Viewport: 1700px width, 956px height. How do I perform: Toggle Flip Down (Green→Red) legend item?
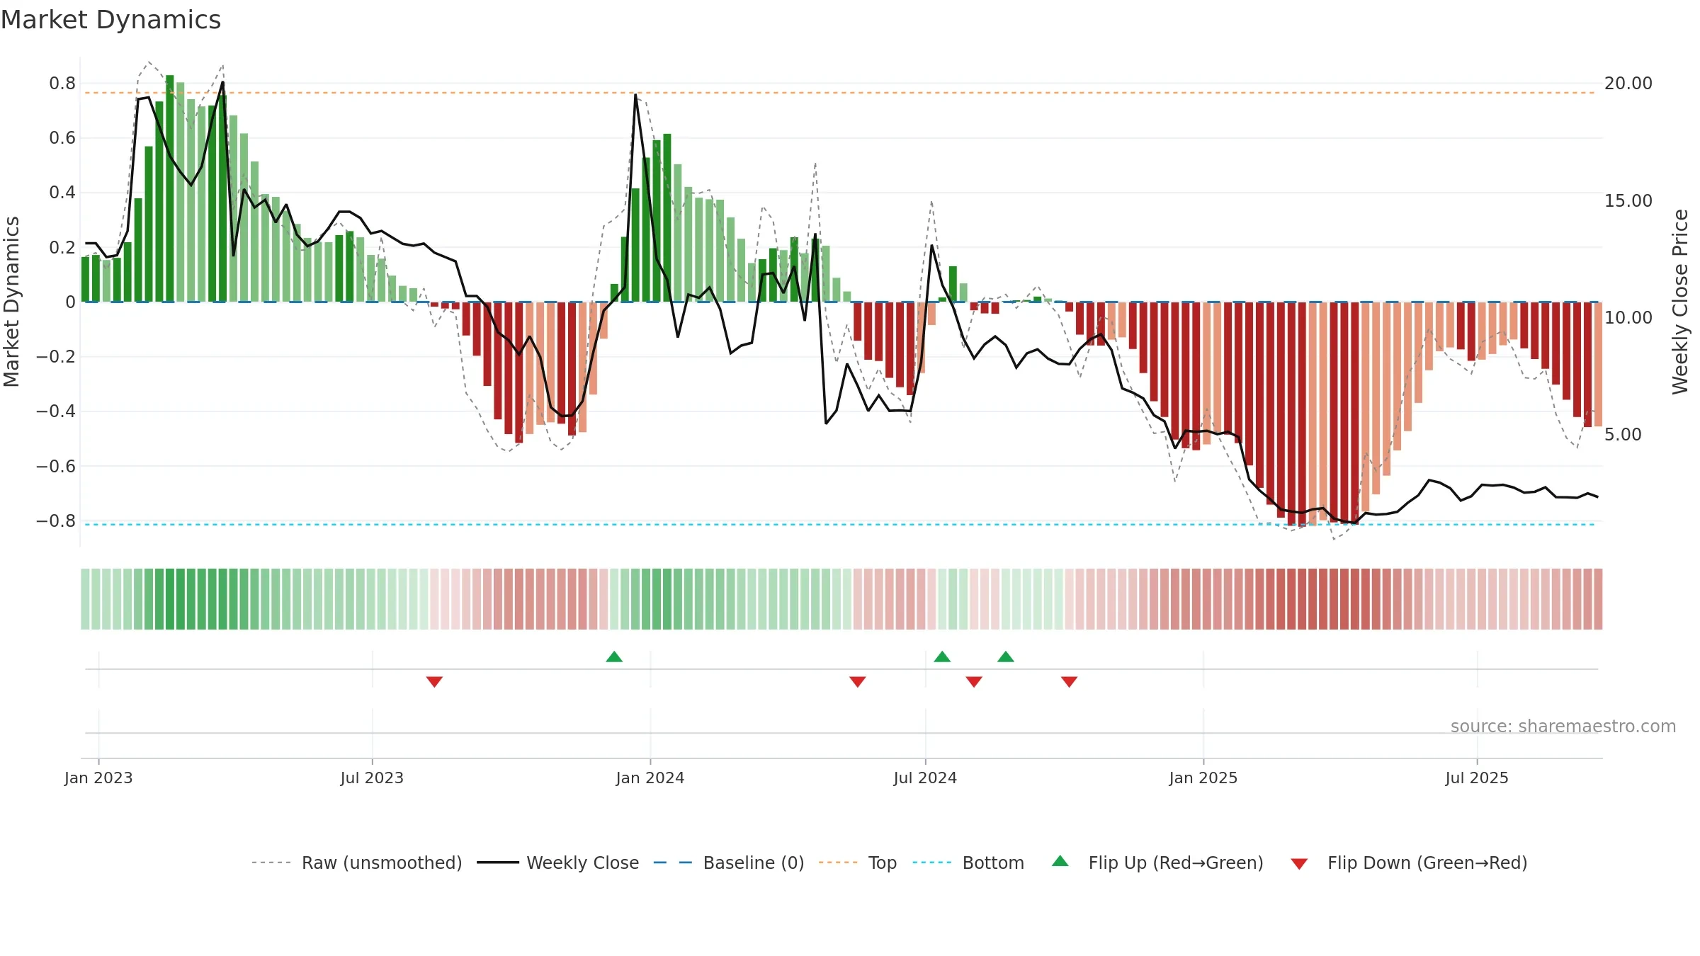(x=1409, y=863)
